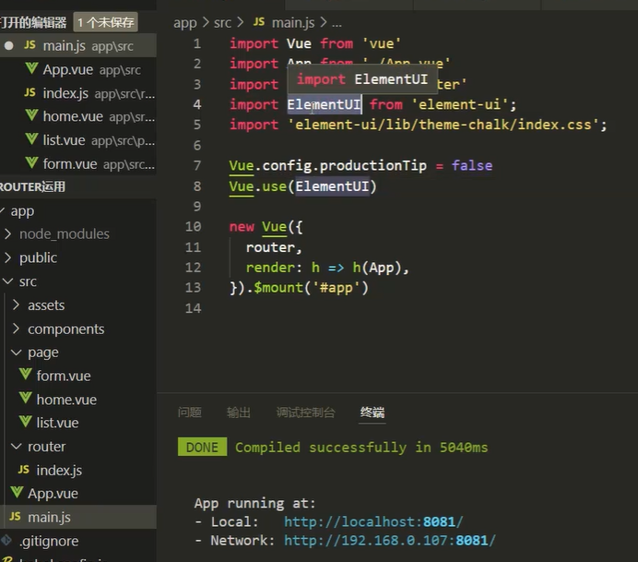638x562 pixels.
Task: Open index.js in the open editors list
Action: (78, 93)
